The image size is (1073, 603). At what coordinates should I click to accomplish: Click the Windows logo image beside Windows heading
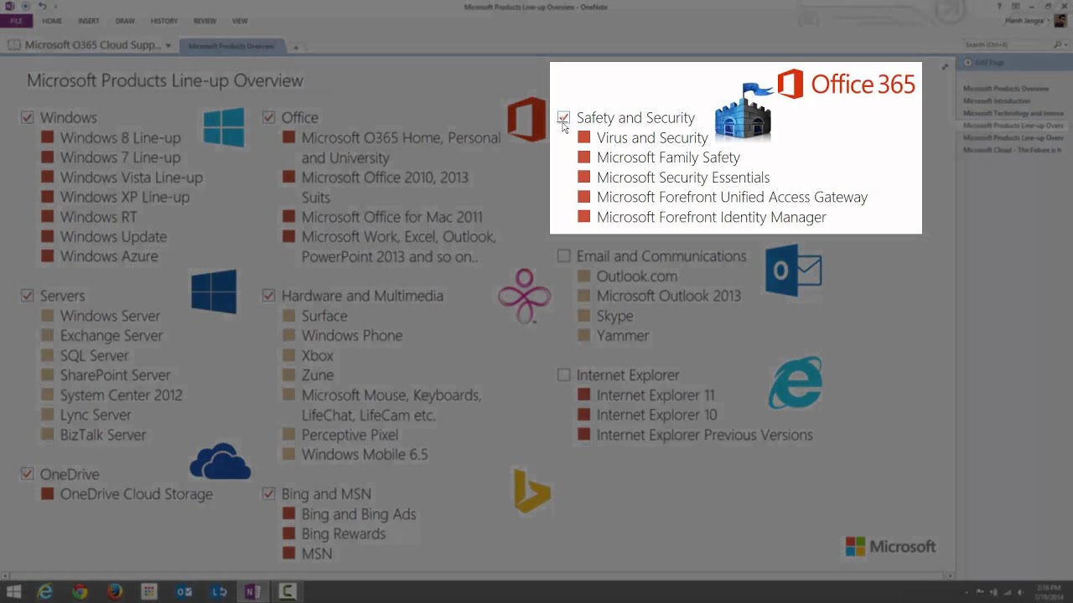pos(224,128)
